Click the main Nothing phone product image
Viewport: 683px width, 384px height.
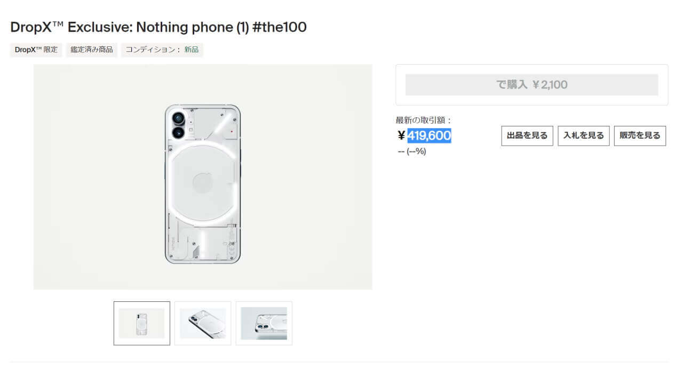click(x=203, y=176)
